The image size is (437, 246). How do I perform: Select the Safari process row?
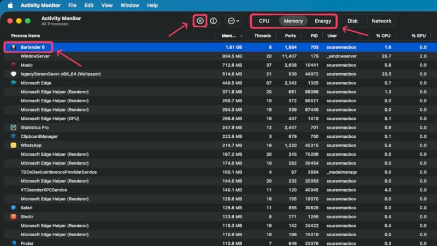[220, 208]
